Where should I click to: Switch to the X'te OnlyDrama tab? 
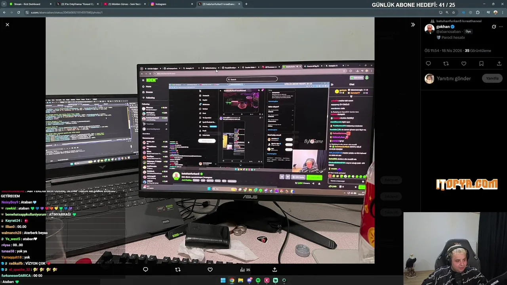point(77,4)
